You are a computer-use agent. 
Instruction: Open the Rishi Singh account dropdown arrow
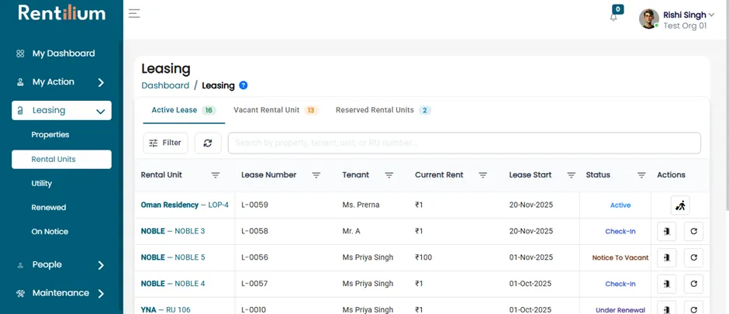711,15
